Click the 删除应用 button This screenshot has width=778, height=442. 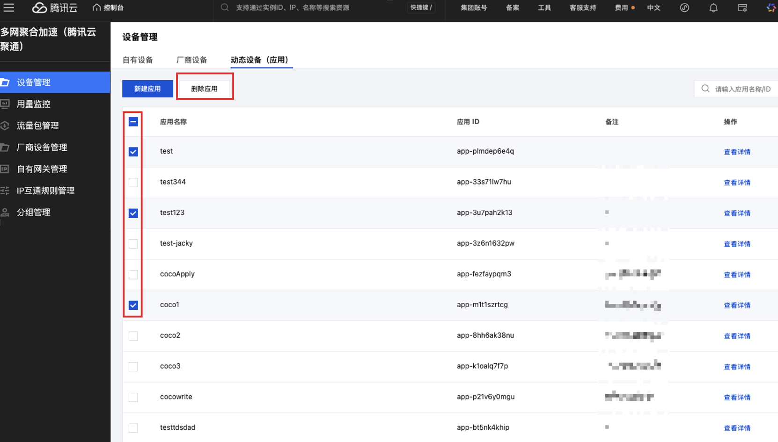point(205,88)
